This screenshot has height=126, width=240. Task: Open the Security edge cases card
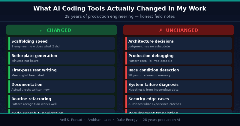(x=178, y=101)
